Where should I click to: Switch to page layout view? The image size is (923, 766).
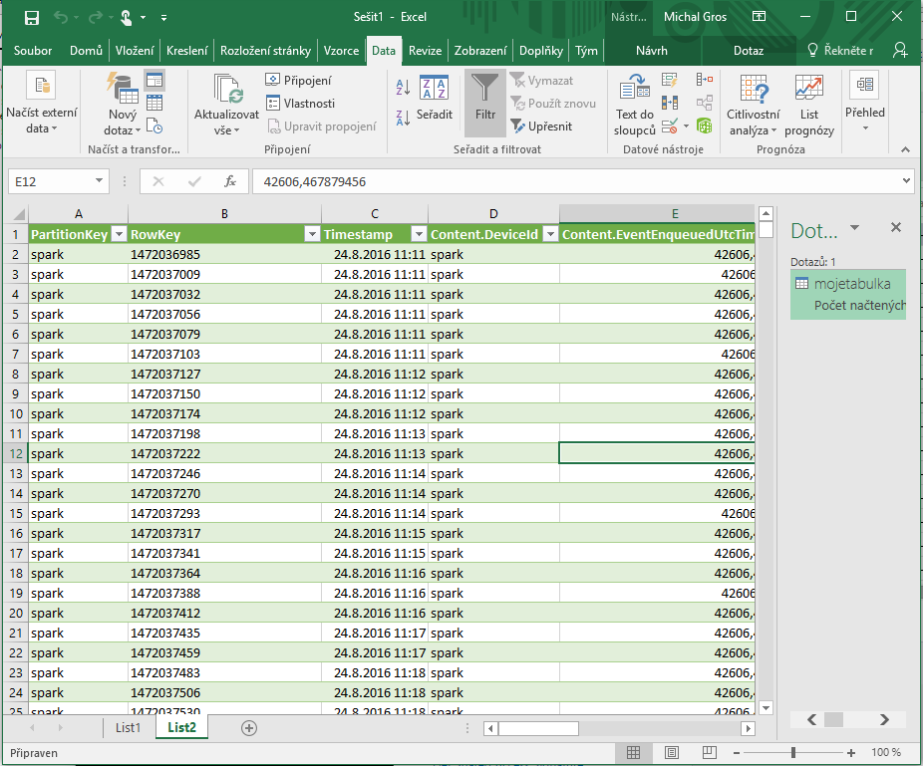coord(671,752)
